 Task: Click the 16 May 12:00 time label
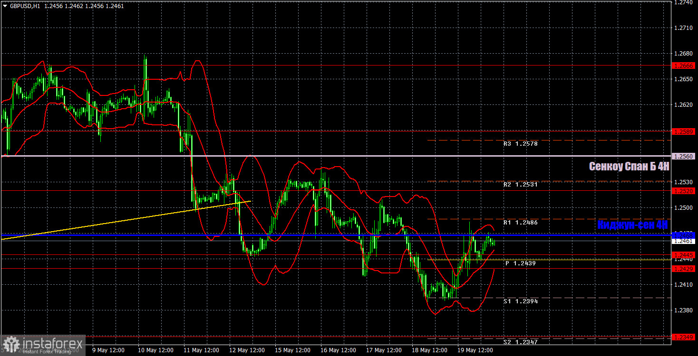[x=338, y=350]
